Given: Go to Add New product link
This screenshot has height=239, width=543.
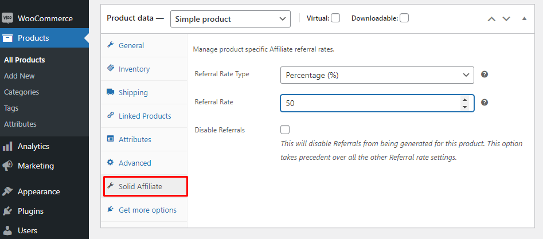Looking at the screenshot, I should 19,76.
